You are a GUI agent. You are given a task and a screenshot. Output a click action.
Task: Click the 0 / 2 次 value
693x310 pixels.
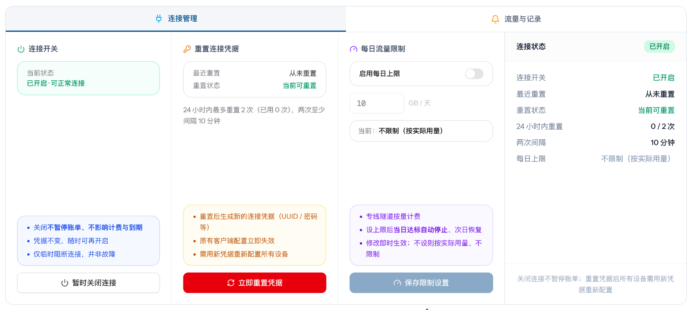[x=663, y=127]
